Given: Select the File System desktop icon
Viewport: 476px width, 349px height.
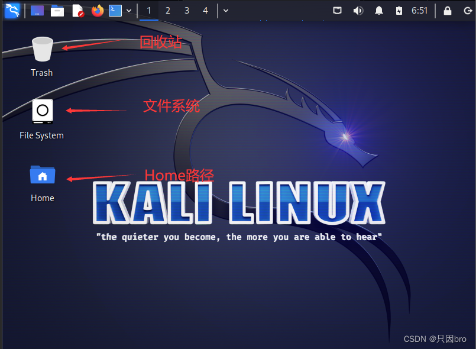Looking at the screenshot, I should (43, 111).
